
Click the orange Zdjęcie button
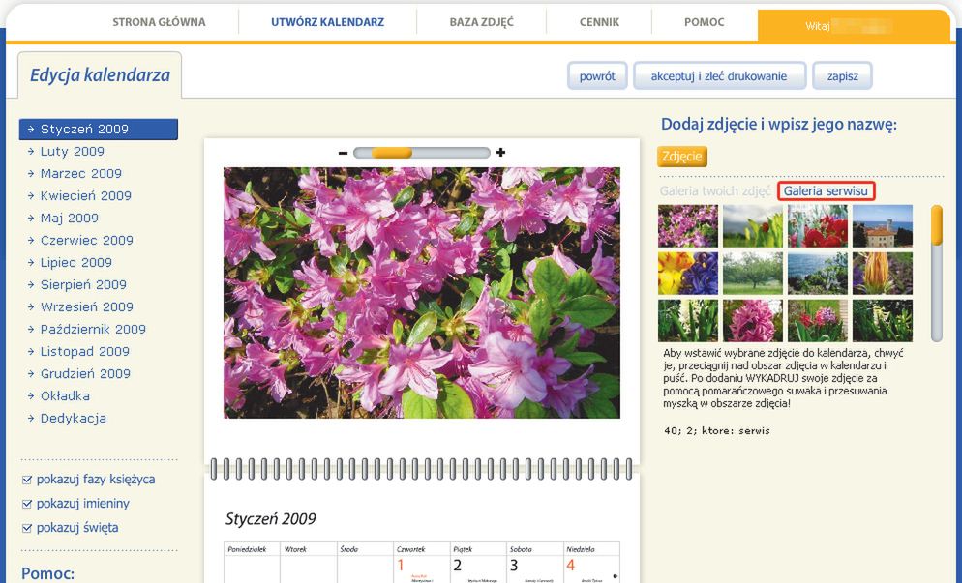click(x=682, y=157)
